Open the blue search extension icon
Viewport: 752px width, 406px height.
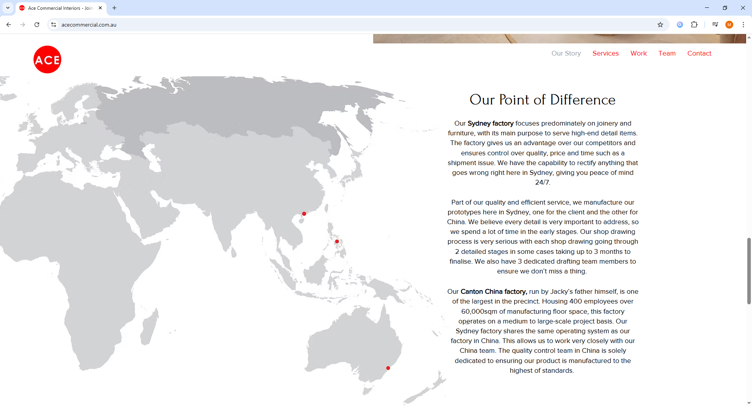pyautogui.click(x=680, y=25)
